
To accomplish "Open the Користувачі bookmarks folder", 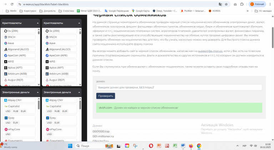I will (x=28, y=11).
